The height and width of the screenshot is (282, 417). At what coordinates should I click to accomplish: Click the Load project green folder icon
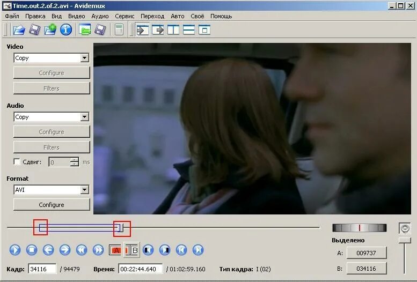(x=85, y=29)
